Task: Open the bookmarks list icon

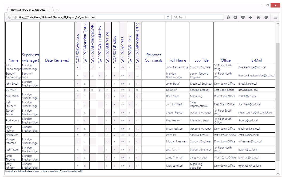Action: (x=235, y=17)
